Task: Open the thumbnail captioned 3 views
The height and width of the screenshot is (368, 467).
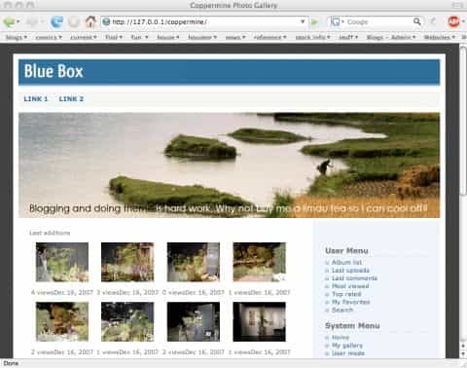Action: pyautogui.click(x=127, y=262)
